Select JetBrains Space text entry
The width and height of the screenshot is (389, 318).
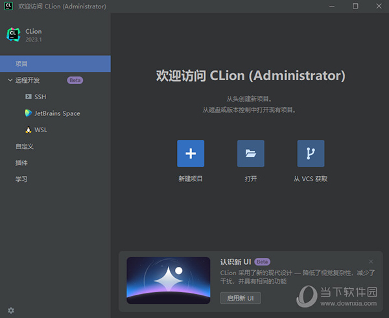click(57, 113)
